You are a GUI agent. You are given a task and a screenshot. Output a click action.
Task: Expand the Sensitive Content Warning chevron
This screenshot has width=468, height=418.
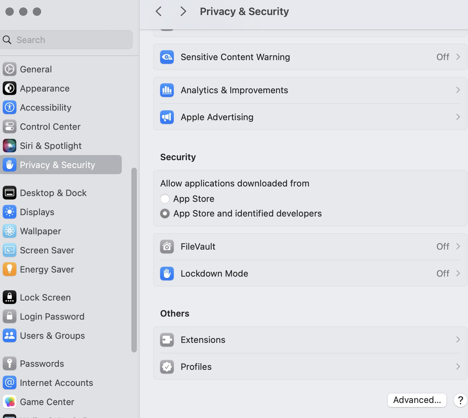pyautogui.click(x=458, y=57)
